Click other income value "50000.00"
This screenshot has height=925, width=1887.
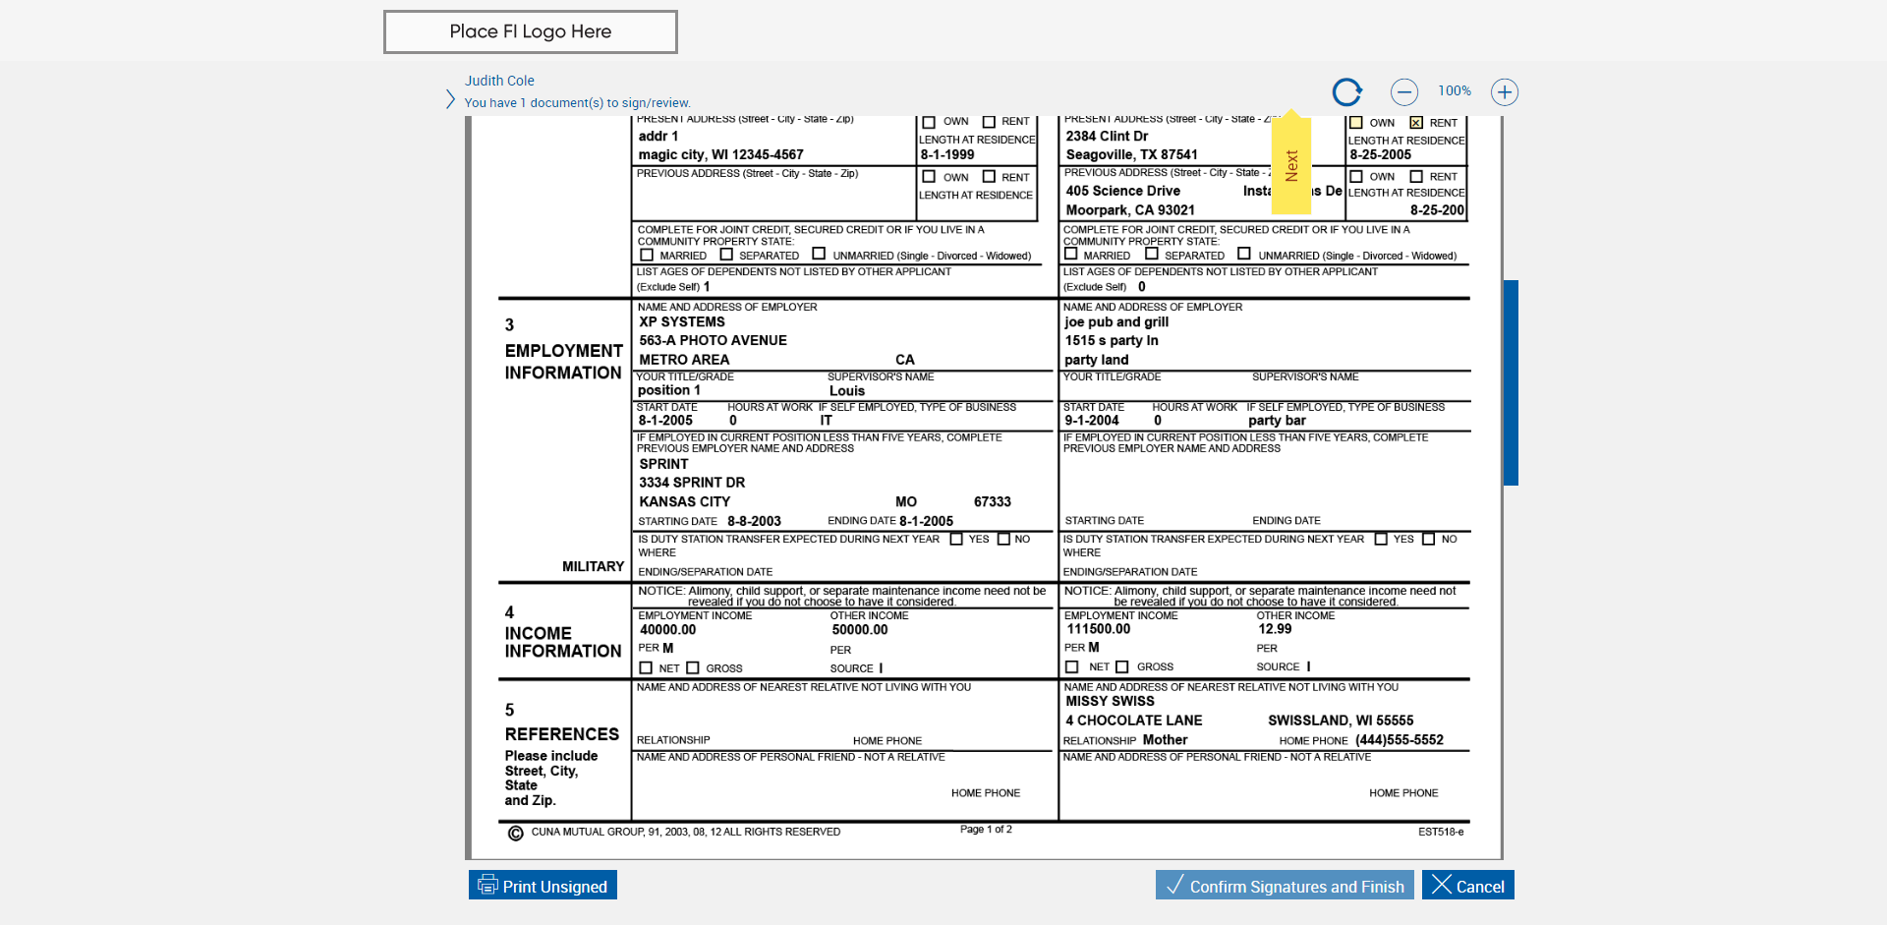(860, 630)
